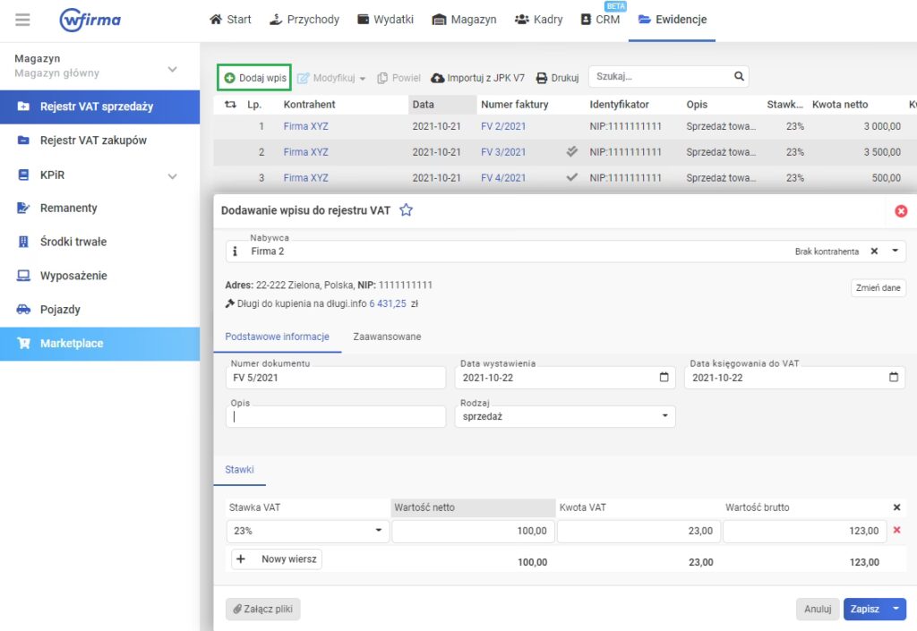
Task: Delete the 23% rate row with red X
Action: click(896, 530)
